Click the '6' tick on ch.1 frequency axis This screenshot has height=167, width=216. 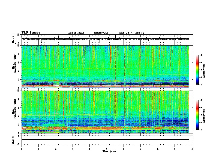click(x=19, y=62)
